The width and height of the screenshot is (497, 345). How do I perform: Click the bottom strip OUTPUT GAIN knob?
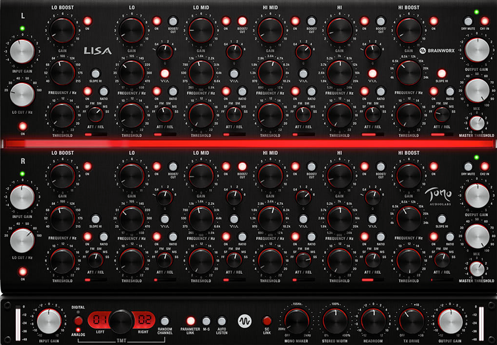pos(450,321)
